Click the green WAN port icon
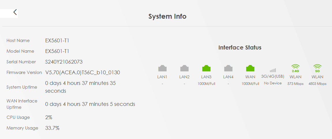The image size is (332, 139). click(250, 68)
